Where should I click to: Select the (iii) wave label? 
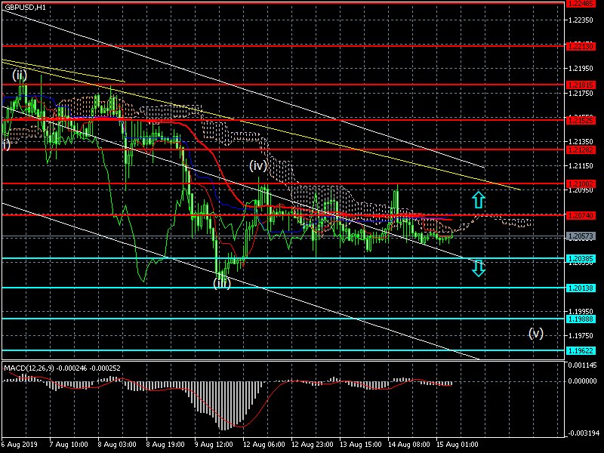221,283
